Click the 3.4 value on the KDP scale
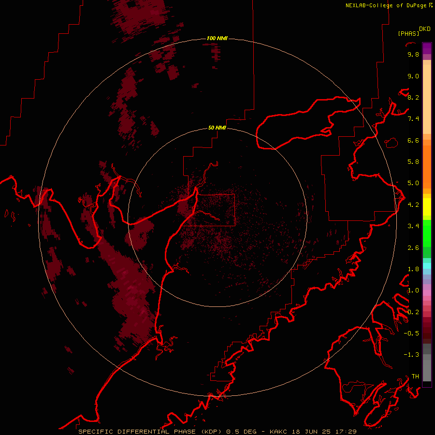 [x=413, y=226]
